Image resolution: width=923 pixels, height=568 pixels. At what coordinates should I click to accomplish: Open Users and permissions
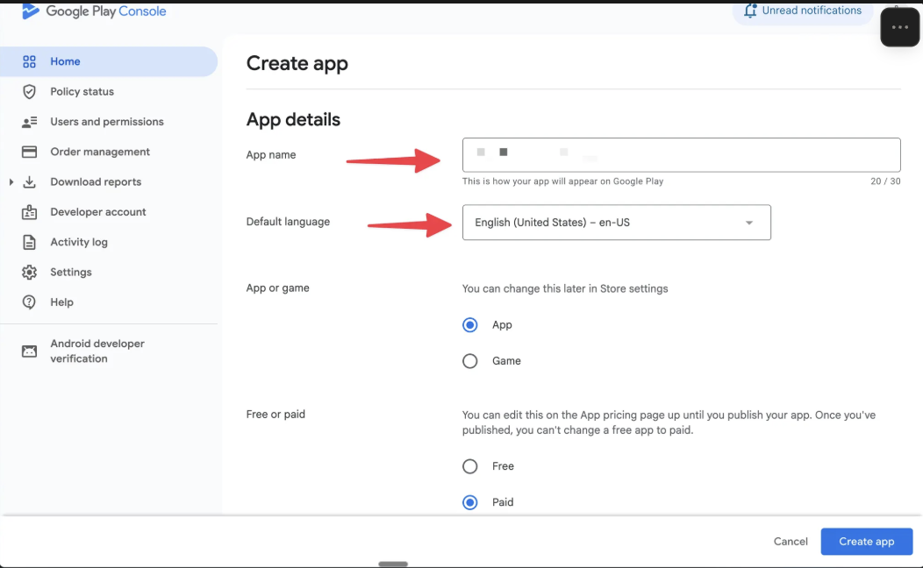point(109,122)
